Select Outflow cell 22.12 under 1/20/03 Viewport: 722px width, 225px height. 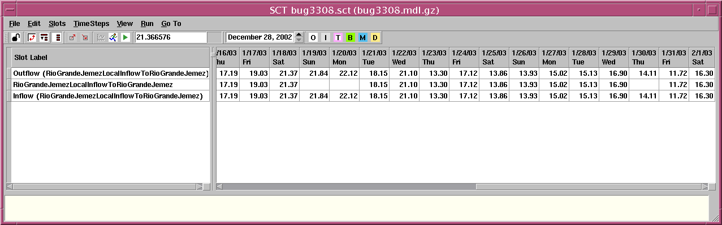click(x=344, y=73)
